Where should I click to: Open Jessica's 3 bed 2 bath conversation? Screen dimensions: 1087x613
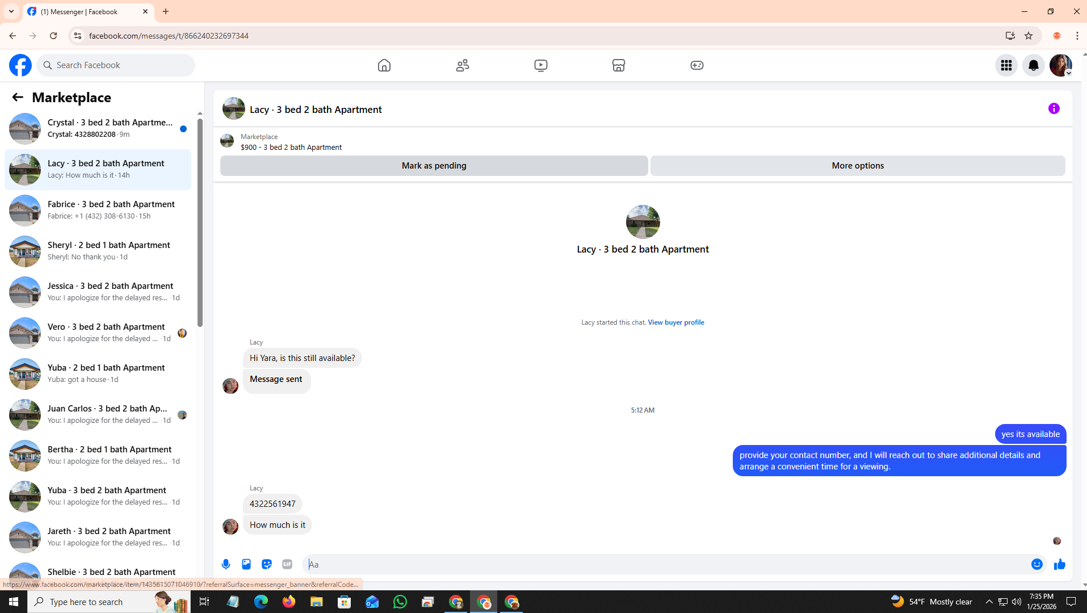point(98,292)
